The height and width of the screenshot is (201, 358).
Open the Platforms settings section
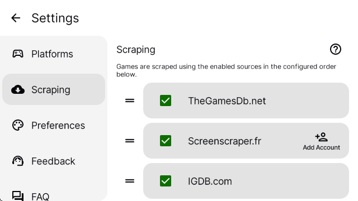tap(54, 54)
